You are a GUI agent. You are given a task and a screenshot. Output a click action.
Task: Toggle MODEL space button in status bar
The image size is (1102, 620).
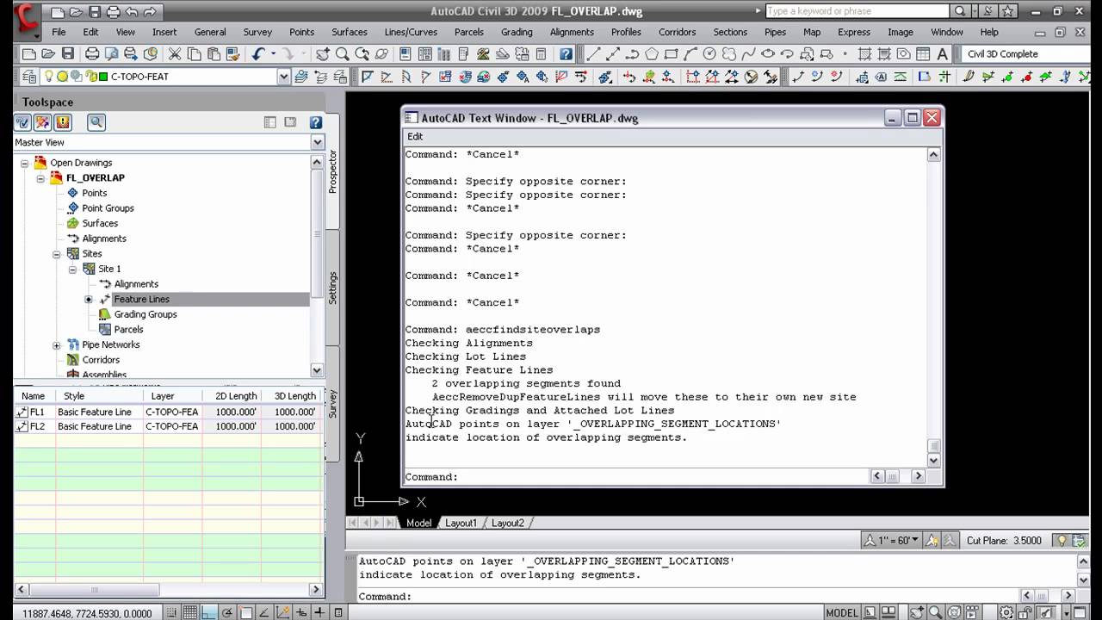pyautogui.click(x=842, y=612)
